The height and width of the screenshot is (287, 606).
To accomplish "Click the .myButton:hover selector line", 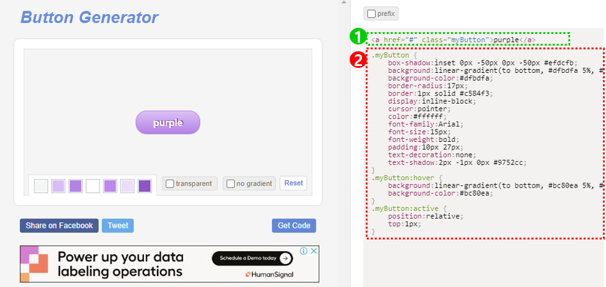I will pos(407,178).
